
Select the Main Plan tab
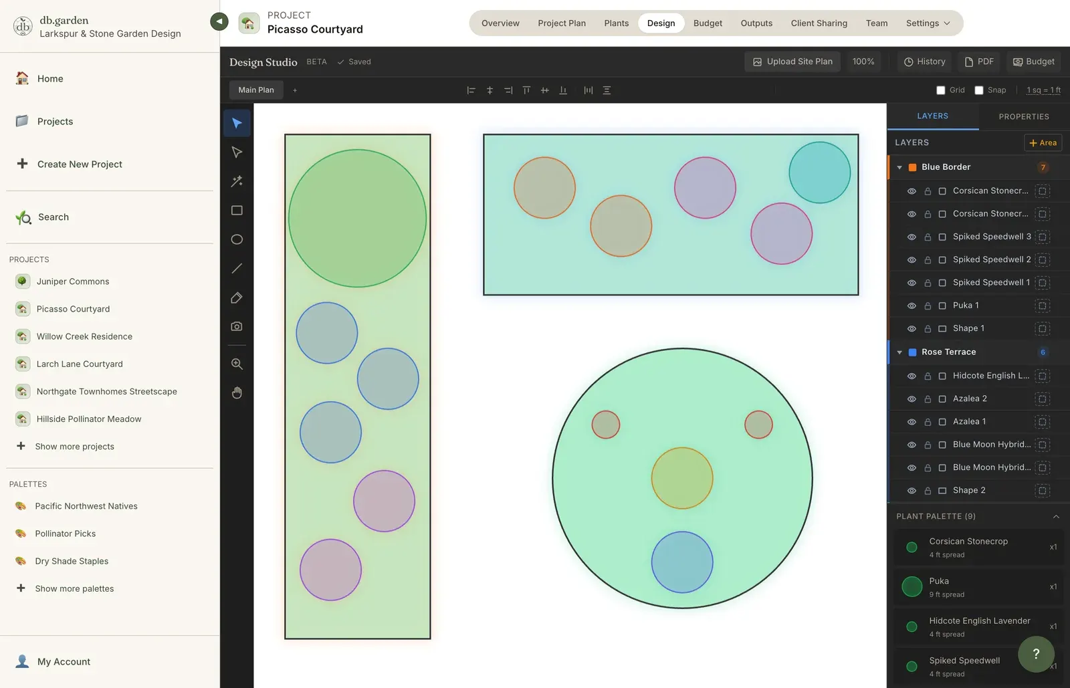(x=256, y=90)
